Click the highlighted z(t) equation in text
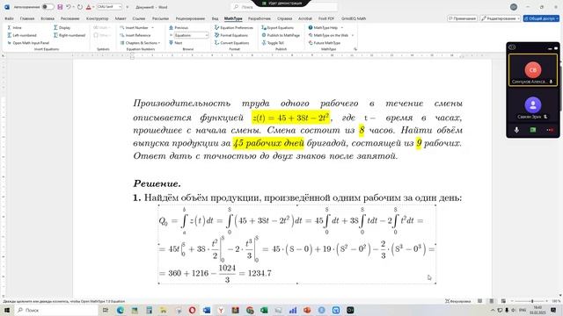 [x=291, y=117]
